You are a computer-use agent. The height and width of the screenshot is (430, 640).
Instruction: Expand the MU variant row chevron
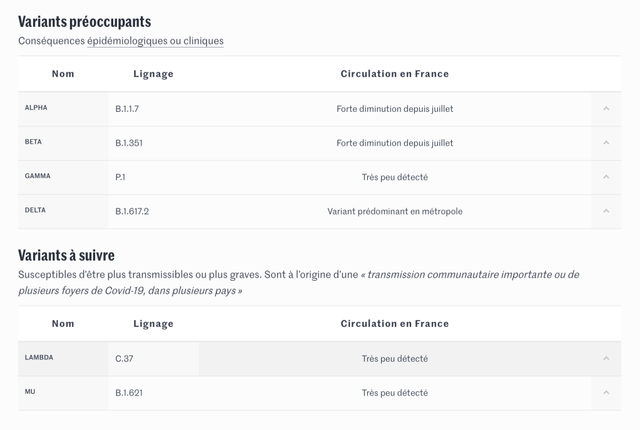click(x=606, y=393)
